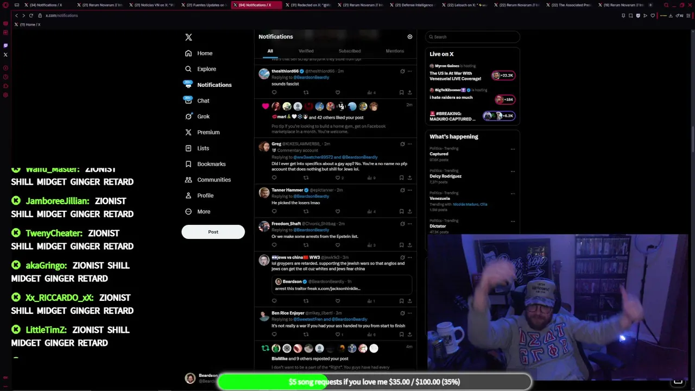Share Ben Rice Enjoyer's post

[x=409, y=335]
